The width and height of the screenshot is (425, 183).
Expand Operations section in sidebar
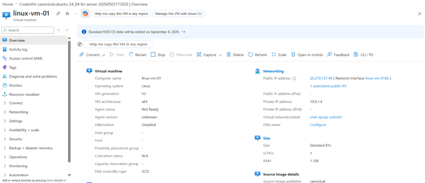pyautogui.click(x=5, y=157)
